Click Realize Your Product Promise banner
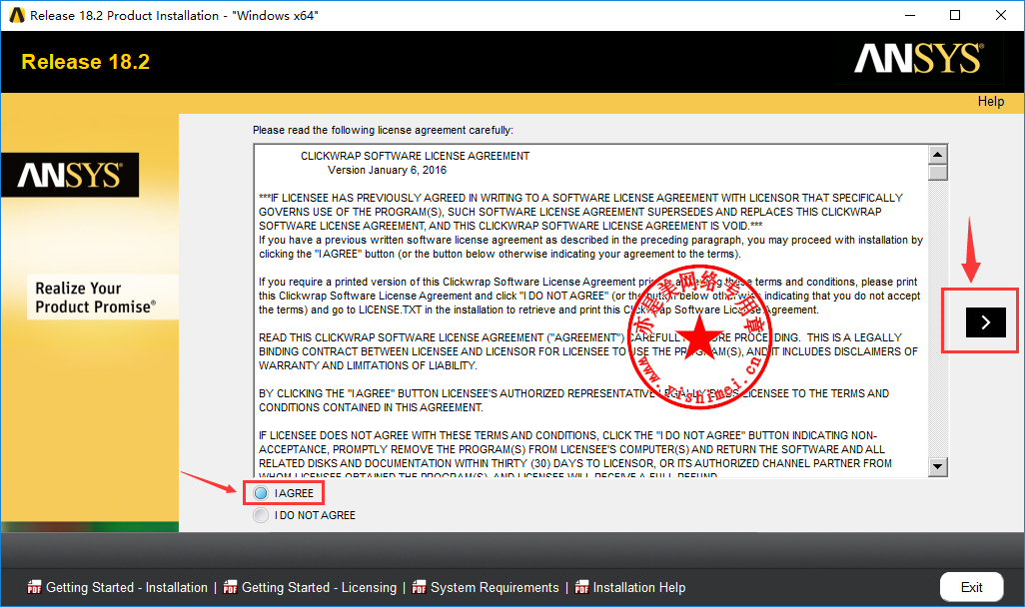The image size is (1025, 607). pyautogui.click(x=103, y=298)
